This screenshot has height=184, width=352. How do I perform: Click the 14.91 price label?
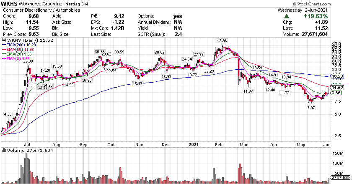click(273, 75)
